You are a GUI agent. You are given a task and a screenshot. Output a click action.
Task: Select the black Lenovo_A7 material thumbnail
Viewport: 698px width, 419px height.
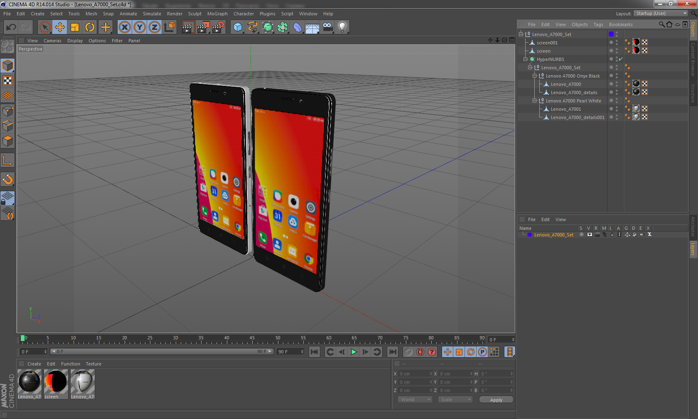coord(29,385)
